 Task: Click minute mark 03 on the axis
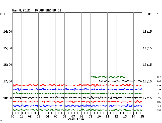pyautogui.click(x=38, y=117)
